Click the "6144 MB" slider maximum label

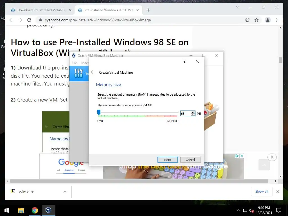173,121
